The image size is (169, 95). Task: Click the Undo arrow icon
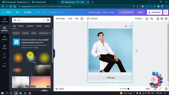pyautogui.click(x=38, y=12)
